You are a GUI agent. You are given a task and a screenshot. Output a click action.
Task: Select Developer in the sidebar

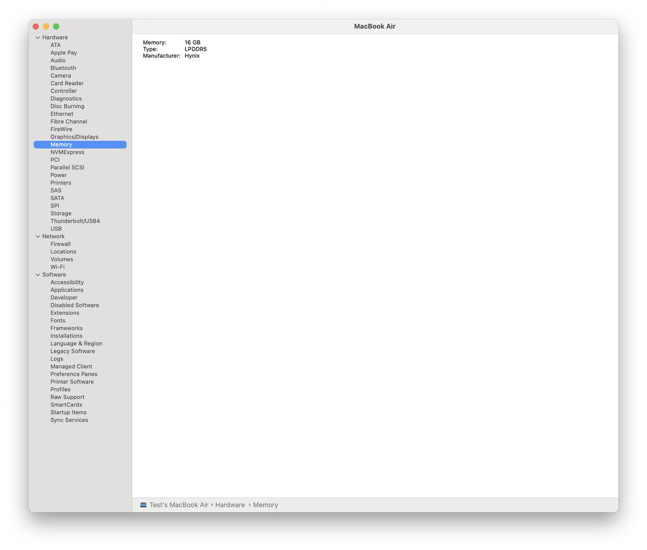(64, 297)
